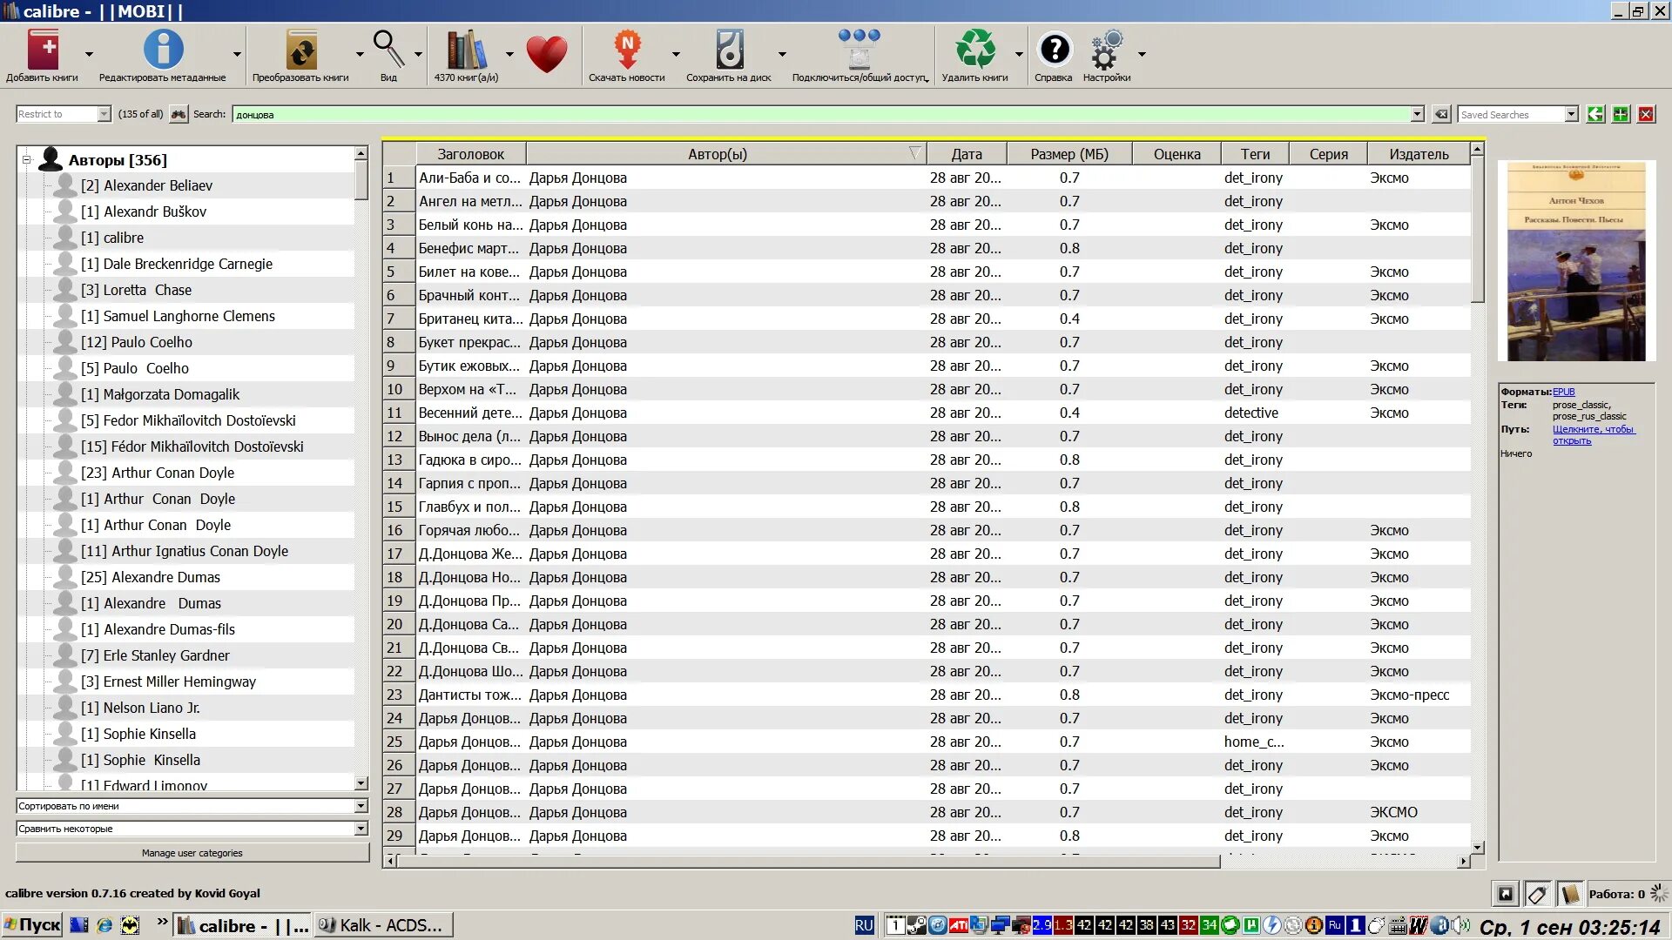Switch to Kalk - ACDS taskbar window

[382, 925]
